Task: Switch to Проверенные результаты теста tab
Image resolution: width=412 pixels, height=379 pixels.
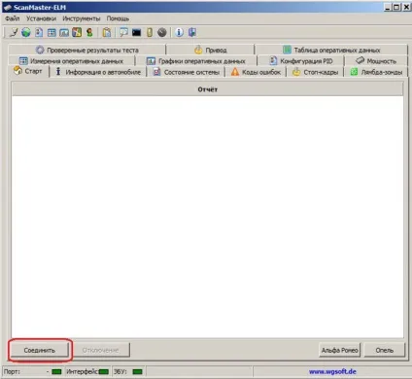Action: pyautogui.click(x=87, y=50)
